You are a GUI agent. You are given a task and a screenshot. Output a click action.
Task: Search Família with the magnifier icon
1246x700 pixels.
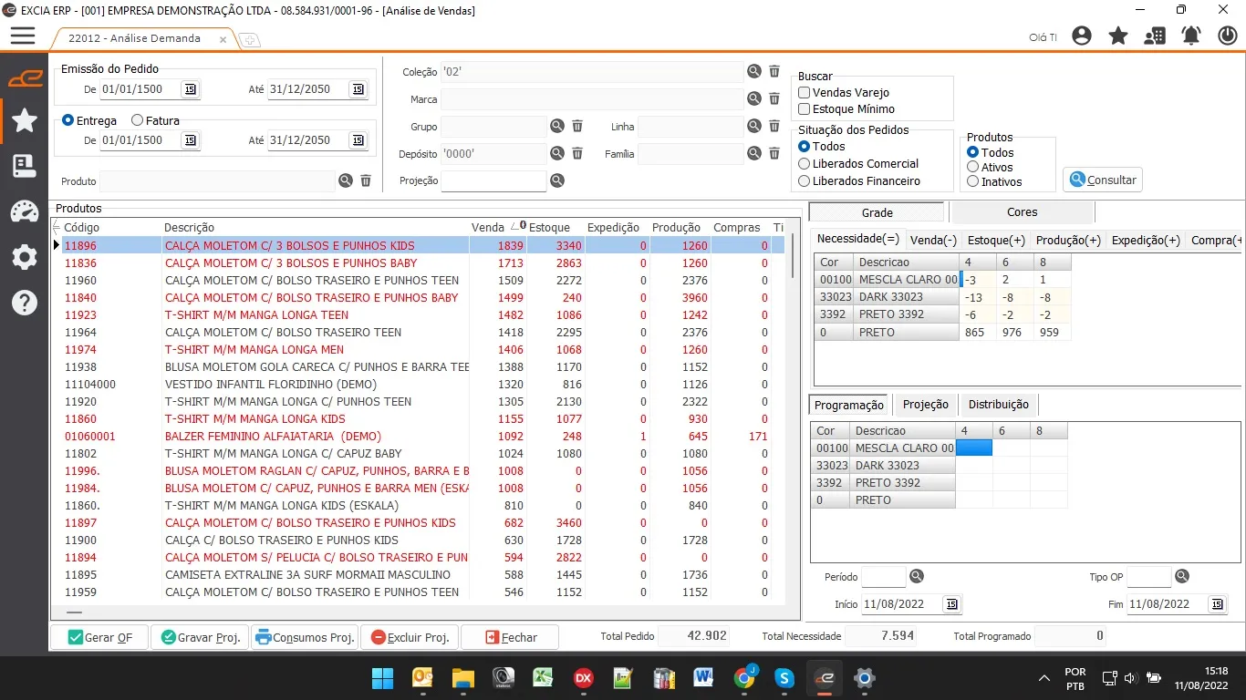[x=754, y=153]
